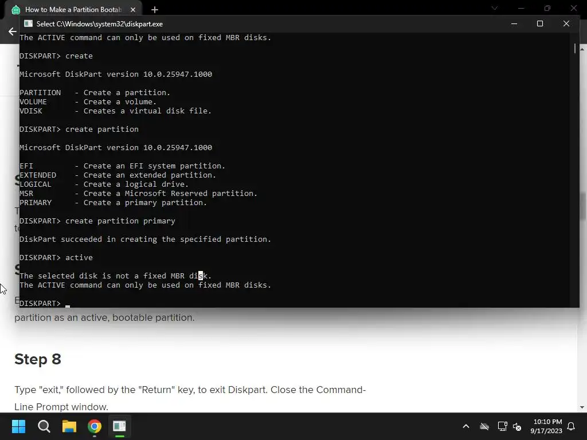The height and width of the screenshot is (440, 587).
Task: Close the diskpart console window
Action: click(x=566, y=23)
